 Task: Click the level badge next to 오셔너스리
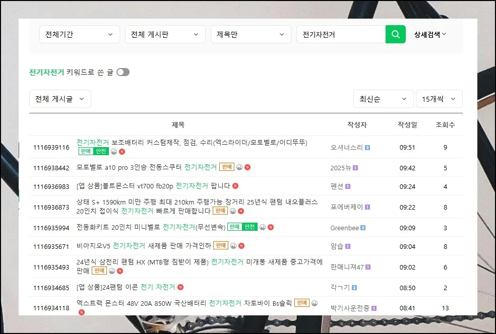(367, 148)
